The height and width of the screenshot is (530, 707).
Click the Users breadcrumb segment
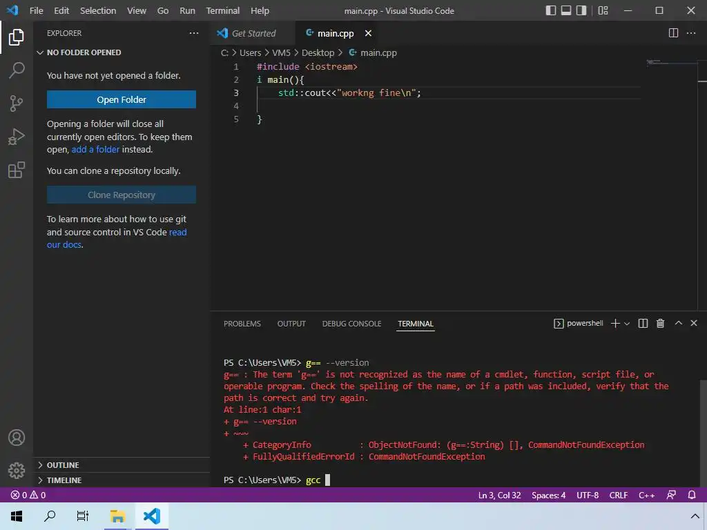pos(250,52)
